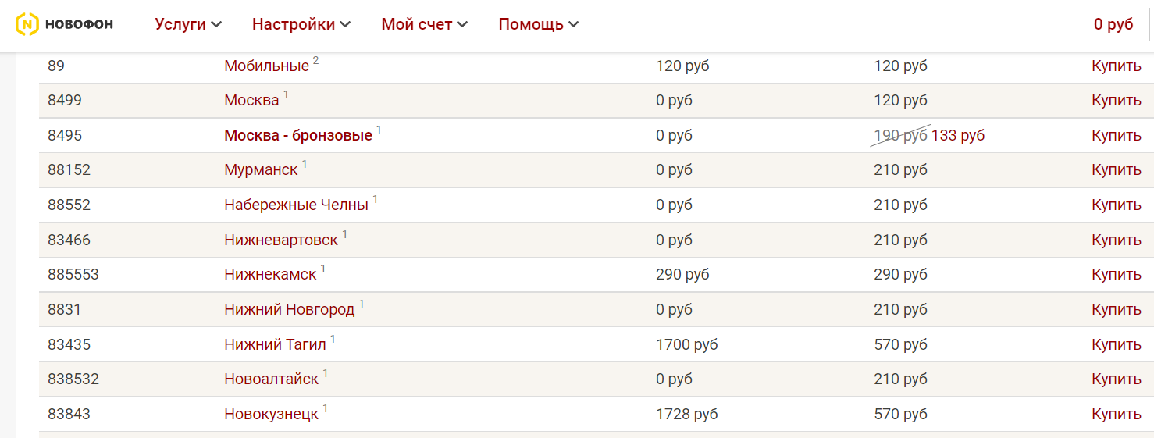
Task: Open the Нижнекамск city link
Action: (270, 275)
